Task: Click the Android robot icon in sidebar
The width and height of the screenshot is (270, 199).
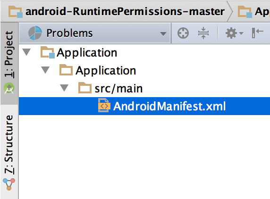Action: (x=9, y=88)
